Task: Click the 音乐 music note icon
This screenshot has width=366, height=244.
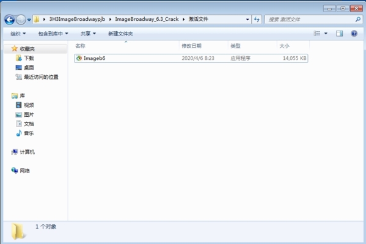Action: 19,133
